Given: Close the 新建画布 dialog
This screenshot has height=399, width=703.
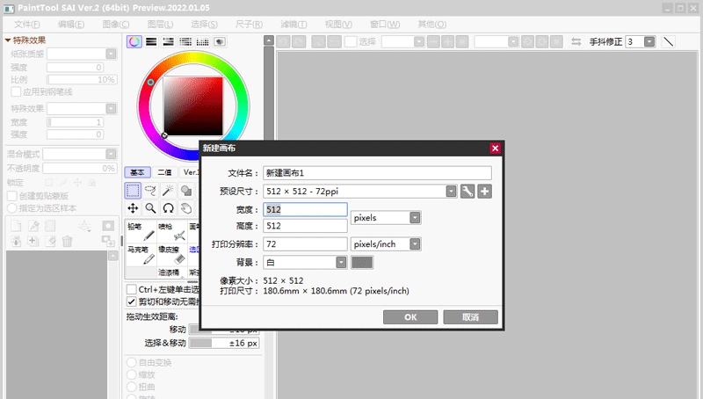Looking at the screenshot, I should (495, 149).
